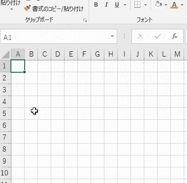Click 書式のコピー/貼り付け format painter
This screenshot has width=187, height=183.
[54, 9]
